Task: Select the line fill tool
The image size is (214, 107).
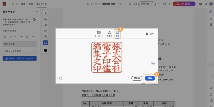Action: (33, 37)
